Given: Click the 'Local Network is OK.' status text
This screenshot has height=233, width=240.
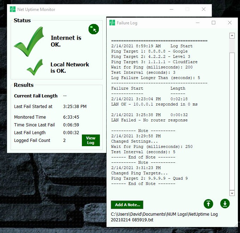Looking at the screenshot, I should (x=70, y=67).
